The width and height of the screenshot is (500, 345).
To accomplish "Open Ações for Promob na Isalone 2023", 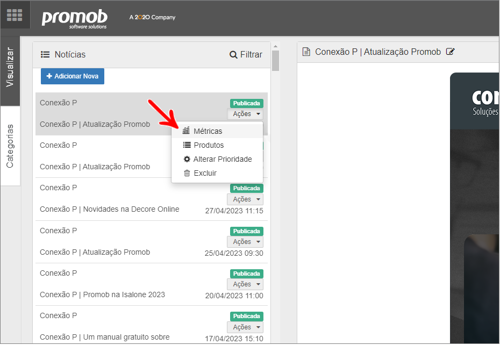I will (245, 284).
